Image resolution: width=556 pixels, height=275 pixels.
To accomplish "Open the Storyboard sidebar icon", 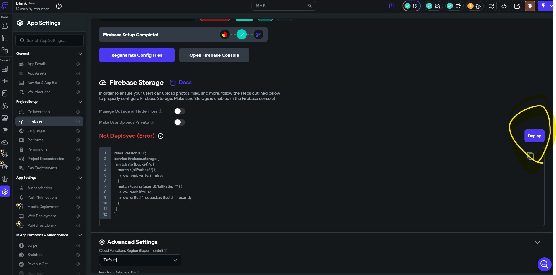I will [x=5, y=50].
